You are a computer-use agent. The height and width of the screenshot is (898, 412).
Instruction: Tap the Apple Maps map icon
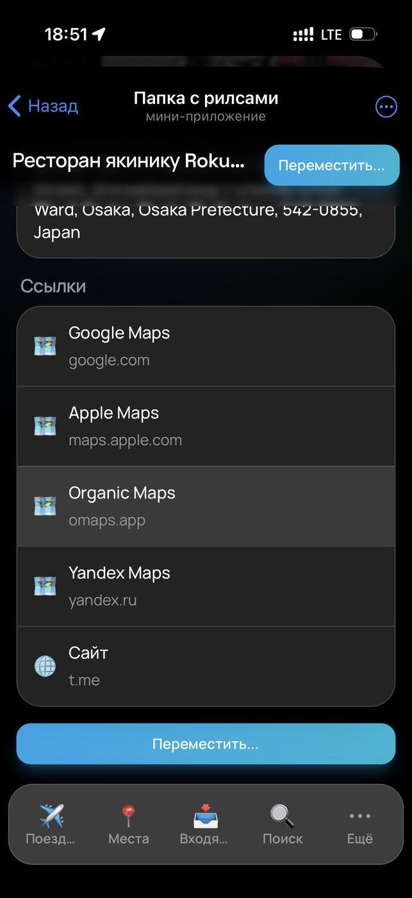(x=45, y=426)
